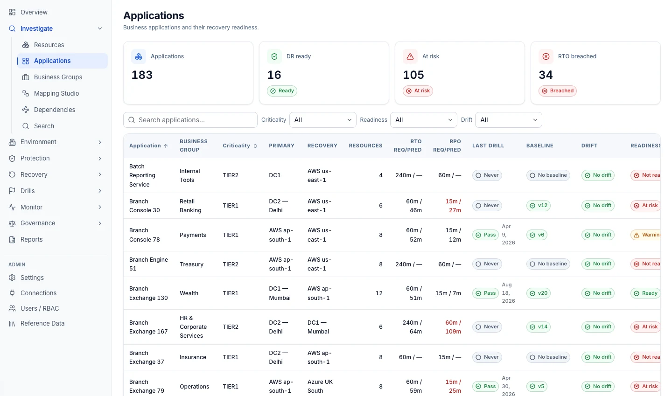Click the RTO breached card icon
The image size is (672, 396).
(x=546, y=56)
